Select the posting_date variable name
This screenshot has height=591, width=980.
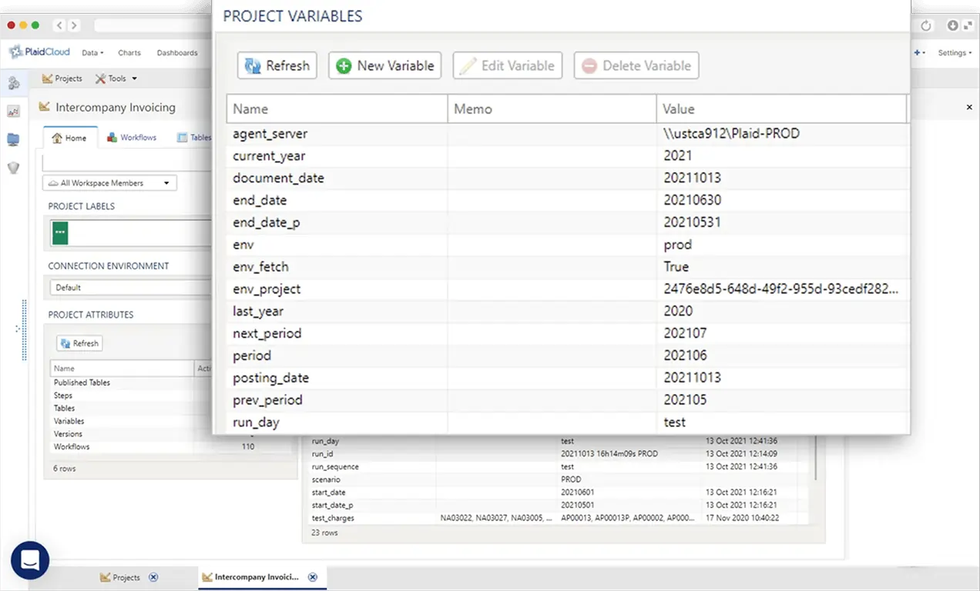click(x=271, y=378)
